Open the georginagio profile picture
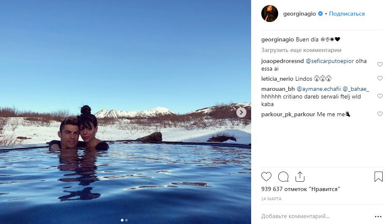This screenshot has height=224, width=386. click(x=270, y=14)
